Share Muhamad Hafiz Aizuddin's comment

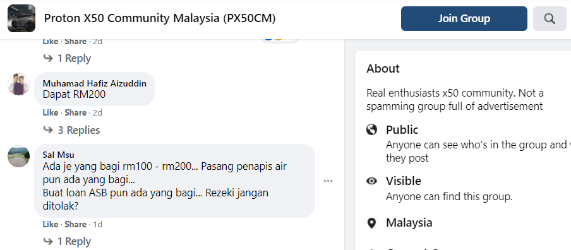coord(75,113)
